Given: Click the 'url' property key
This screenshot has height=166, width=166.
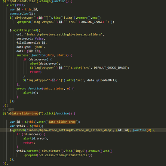Looking at the screenshot, I should (19, 34).
